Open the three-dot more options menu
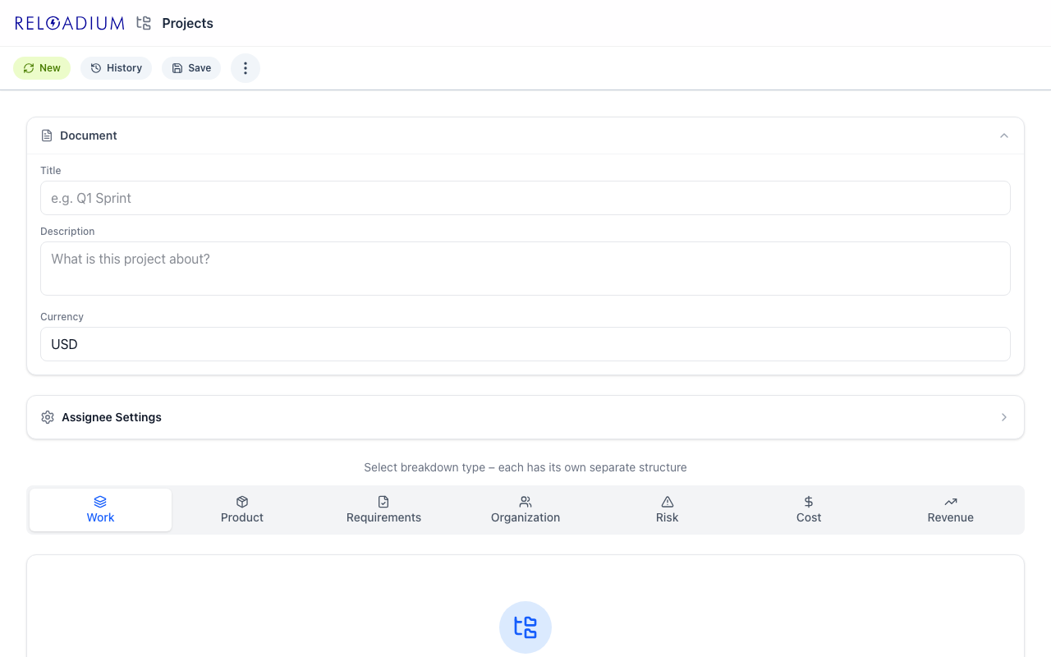Screen dimensions: 1051x657 pyautogui.click(x=245, y=68)
